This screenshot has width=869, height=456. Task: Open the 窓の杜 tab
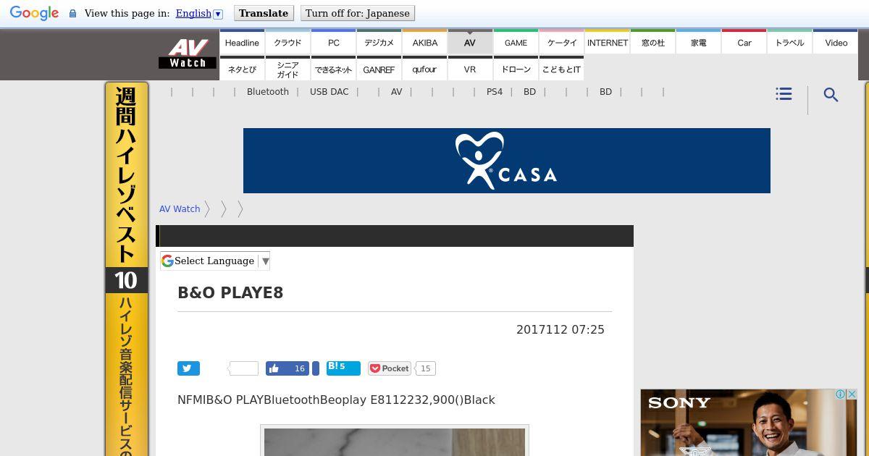click(x=653, y=42)
